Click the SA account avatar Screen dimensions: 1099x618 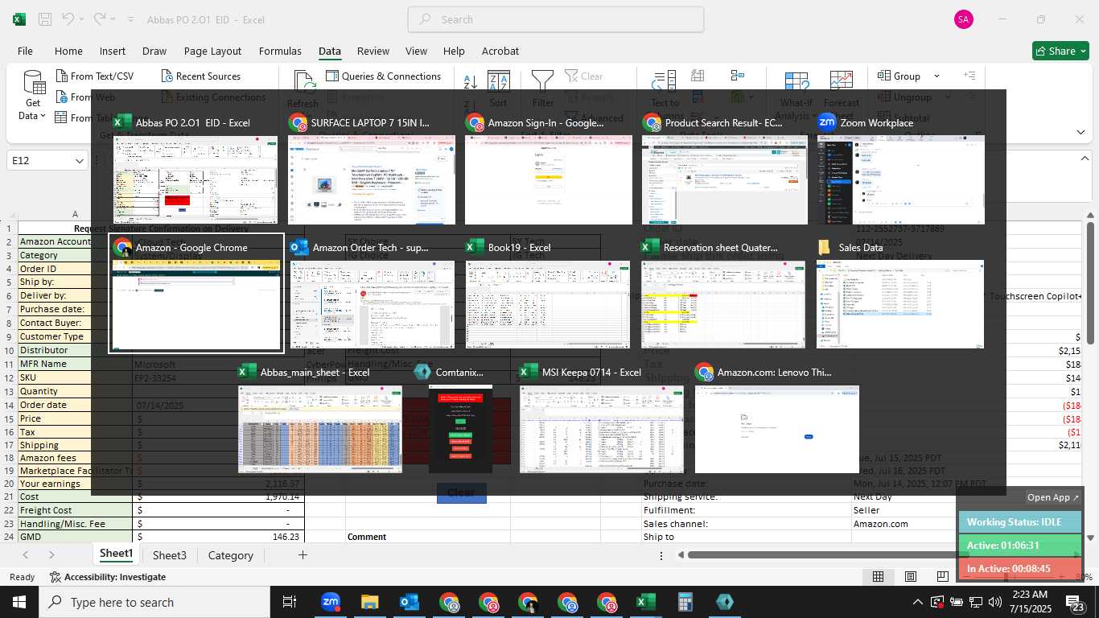click(x=963, y=19)
